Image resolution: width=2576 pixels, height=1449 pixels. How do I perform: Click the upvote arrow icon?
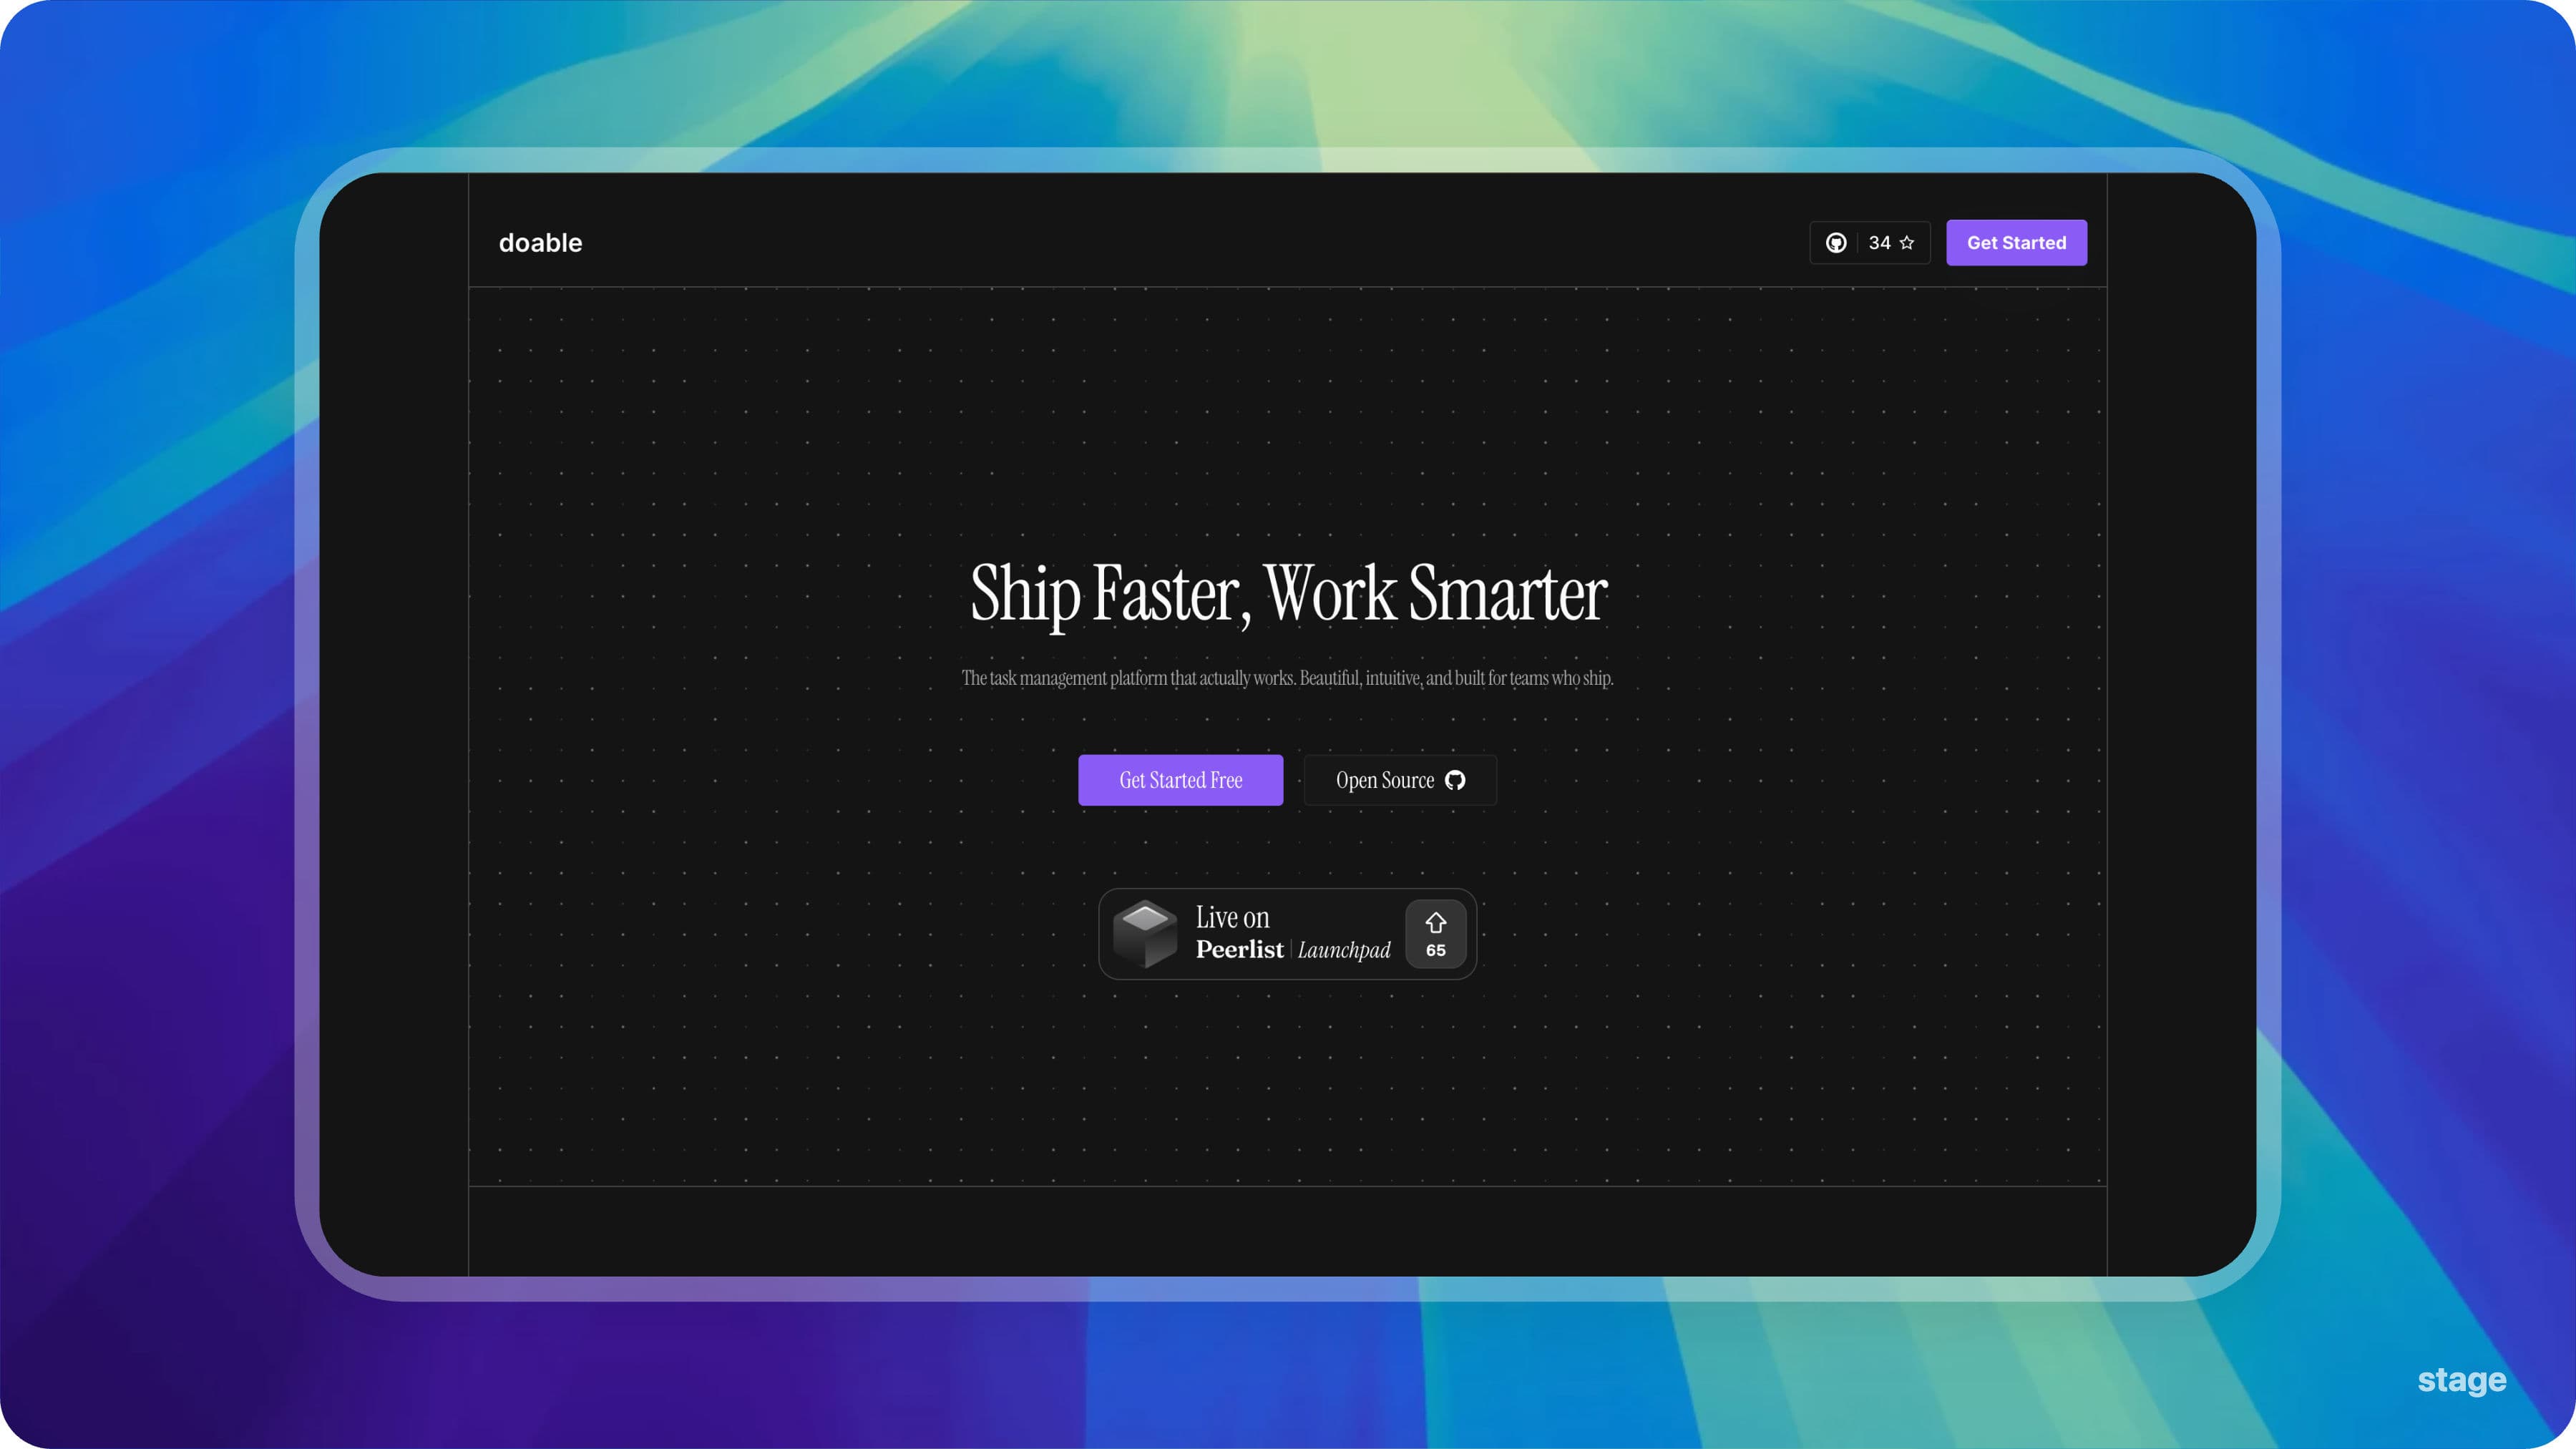pyautogui.click(x=1436, y=922)
